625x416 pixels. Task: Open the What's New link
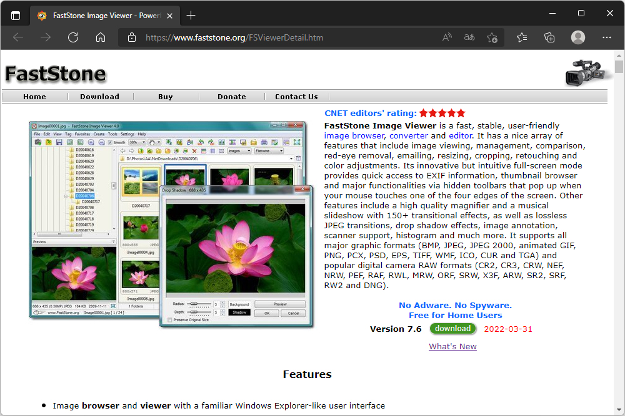tap(452, 346)
